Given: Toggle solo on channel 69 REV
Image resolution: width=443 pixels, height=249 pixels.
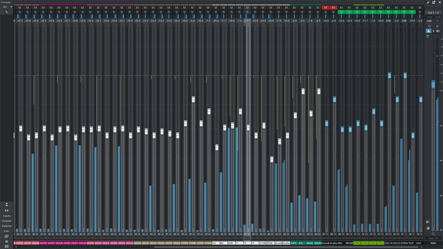Looking at the screenshot, I should click(x=341, y=12).
